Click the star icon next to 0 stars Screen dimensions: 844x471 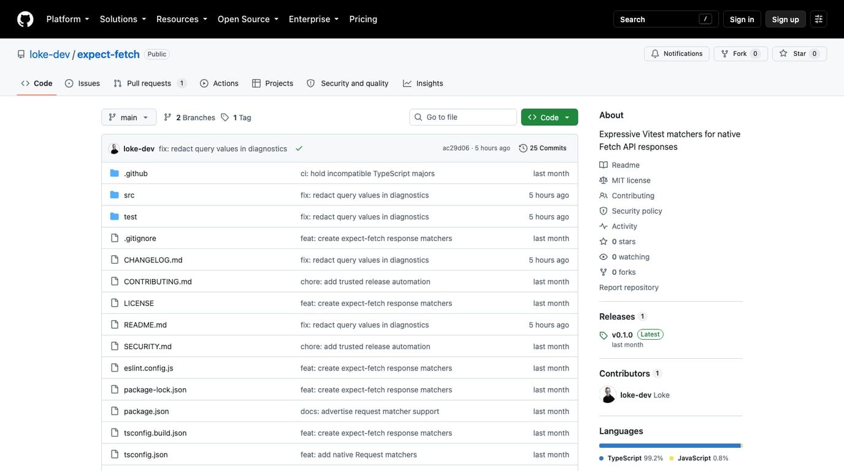click(x=604, y=242)
